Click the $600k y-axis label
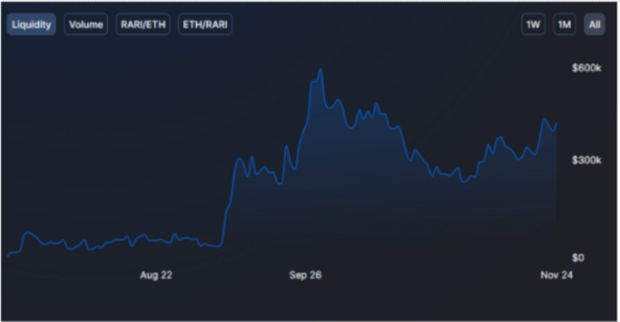 coord(586,68)
